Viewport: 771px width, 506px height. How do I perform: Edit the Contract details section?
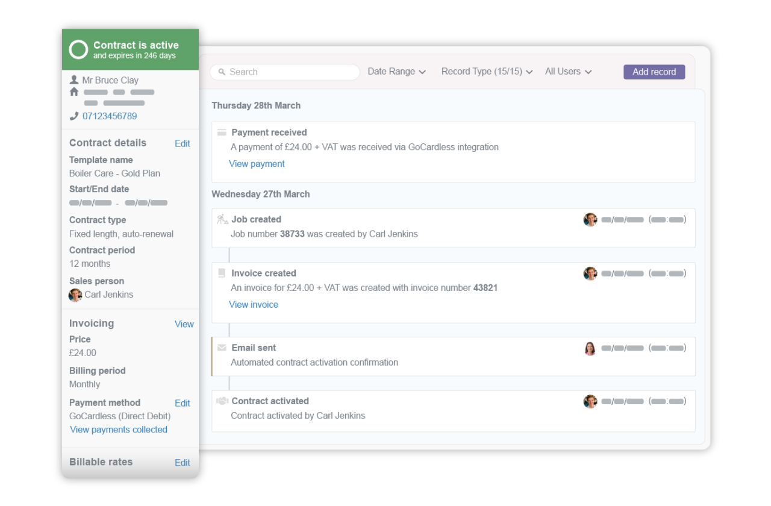(x=182, y=143)
